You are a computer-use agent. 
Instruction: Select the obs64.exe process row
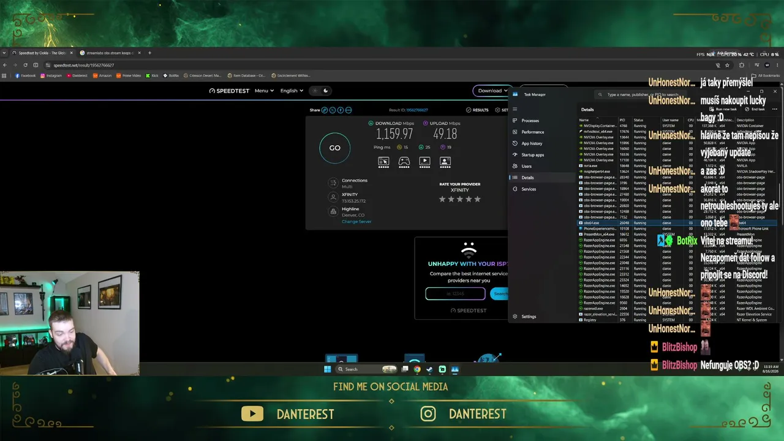pos(677,223)
